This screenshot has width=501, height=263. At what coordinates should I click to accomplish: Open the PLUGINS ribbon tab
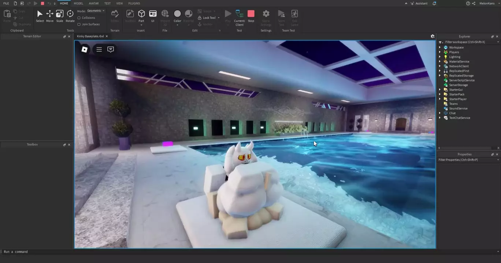pos(134,3)
